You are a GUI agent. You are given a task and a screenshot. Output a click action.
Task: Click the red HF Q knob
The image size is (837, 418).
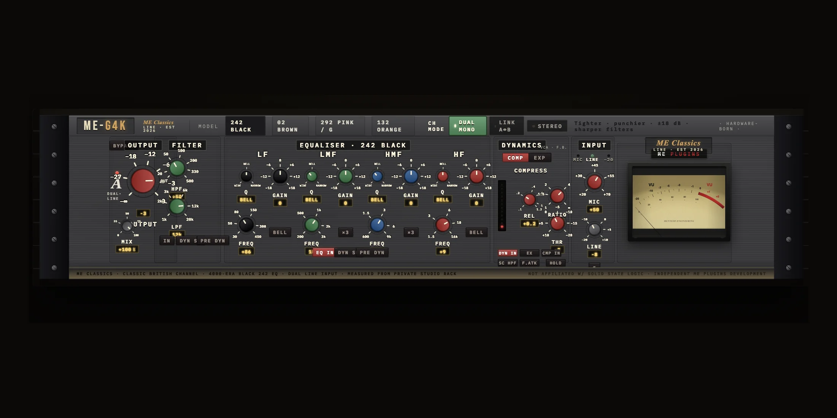click(x=442, y=176)
